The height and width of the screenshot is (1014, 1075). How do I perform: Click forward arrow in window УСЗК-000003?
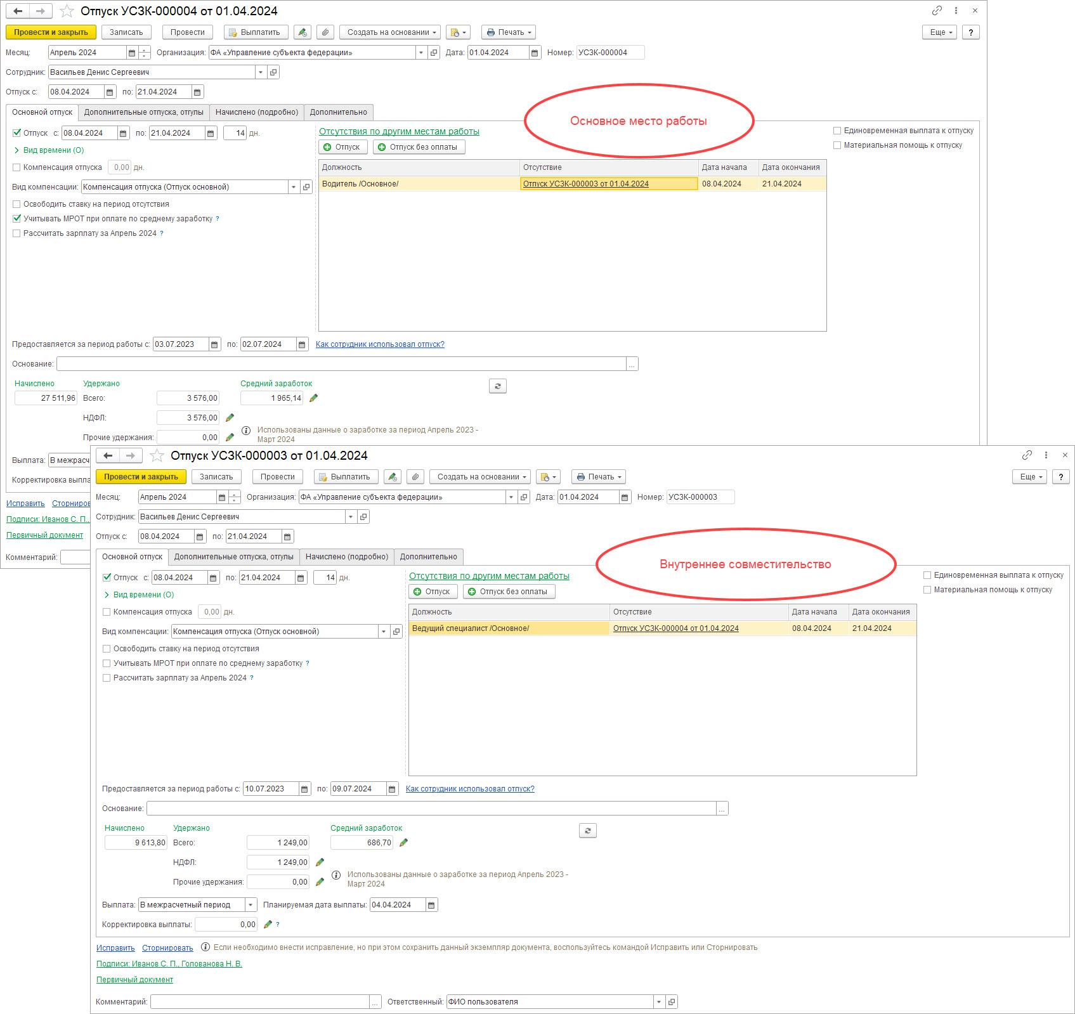[x=130, y=455]
